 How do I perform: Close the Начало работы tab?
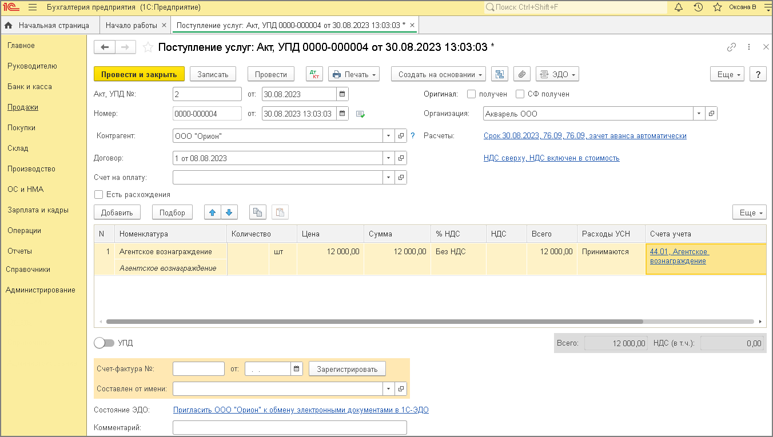pyautogui.click(x=164, y=25)
